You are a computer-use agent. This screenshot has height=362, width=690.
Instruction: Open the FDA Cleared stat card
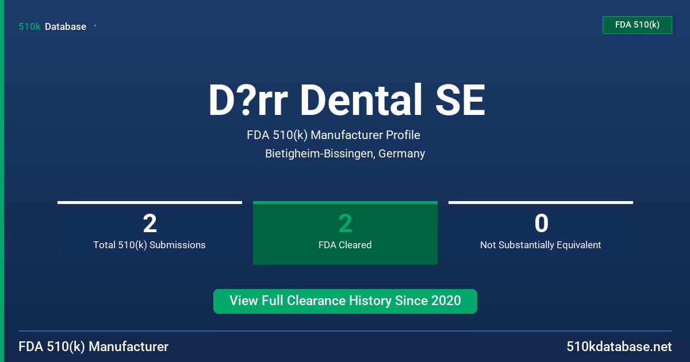tap(345, 233)
